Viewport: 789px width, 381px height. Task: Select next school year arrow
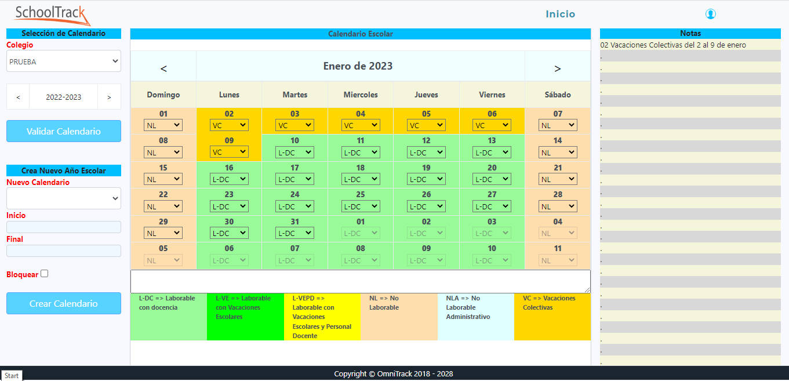[109, 97]
